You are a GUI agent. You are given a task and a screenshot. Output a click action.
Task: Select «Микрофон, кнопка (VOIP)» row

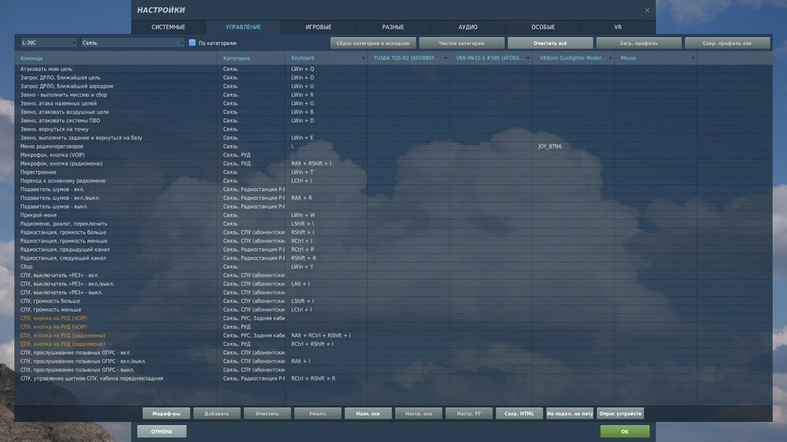393,154
